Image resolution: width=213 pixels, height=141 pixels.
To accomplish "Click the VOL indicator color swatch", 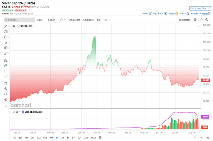I will click(23, 112).
